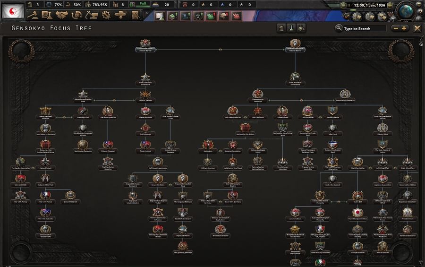Open the Decisions gavel menu
Screen dimensions: 425x267
(x=33, y=16)
